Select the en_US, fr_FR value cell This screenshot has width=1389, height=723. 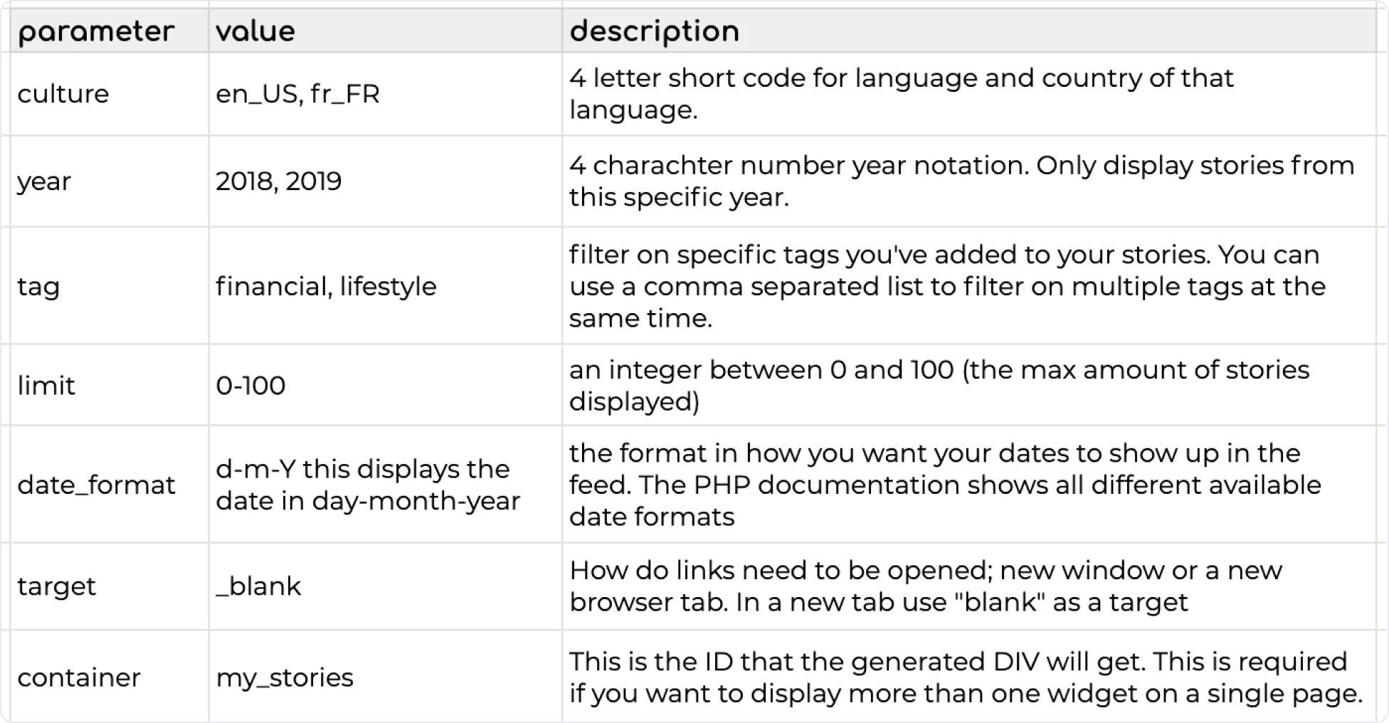(385, 94)
